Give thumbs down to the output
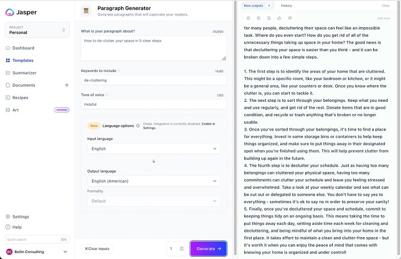Image resolution: width=401 pixels, height=259 pixels. [x=290, y=18]
